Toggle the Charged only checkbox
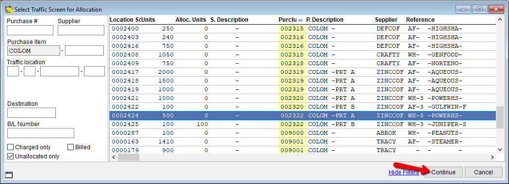The height and width of the screenshot is (184, 509). click(x=10, y=147)
